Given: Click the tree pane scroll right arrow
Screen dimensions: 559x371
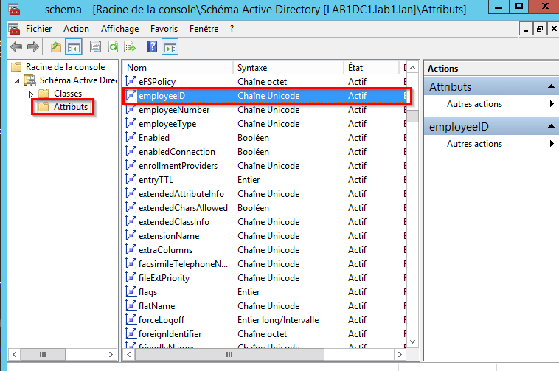Looking at the screenshot, I should click(111, 354).
